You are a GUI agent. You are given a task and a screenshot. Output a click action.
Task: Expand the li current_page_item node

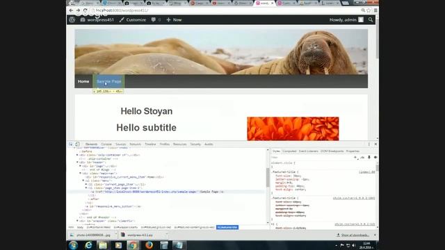pyautogui.click(x=86, y=184)
